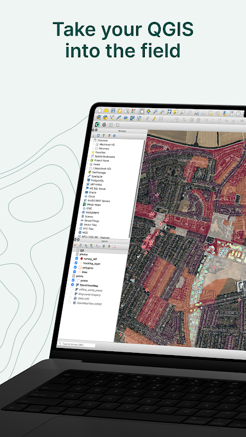Select the tracking_layer entry in Layers
Image resolution: width=246 pixels, height=437 pixels.
pyautogui.click(x=92, y=263)
